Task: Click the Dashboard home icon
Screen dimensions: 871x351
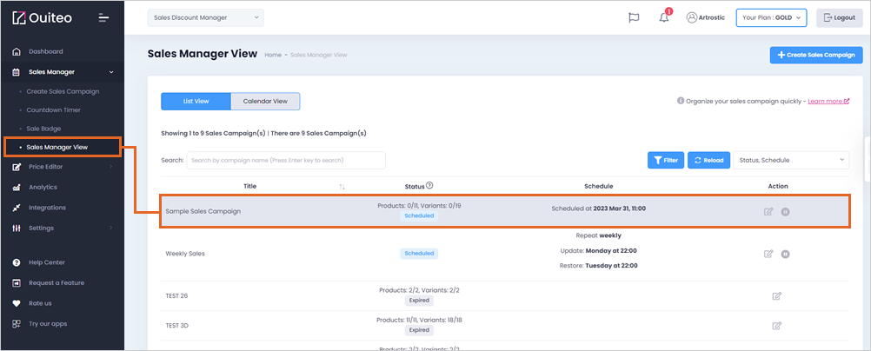Action: point(17,51)
